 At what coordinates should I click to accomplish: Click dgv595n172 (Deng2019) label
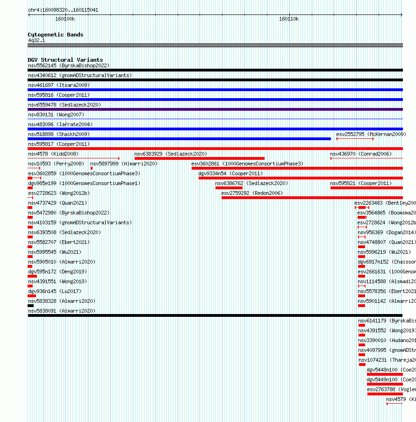[x=57, y=272]
